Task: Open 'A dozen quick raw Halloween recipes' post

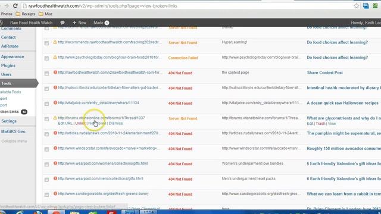Action: 342,103
